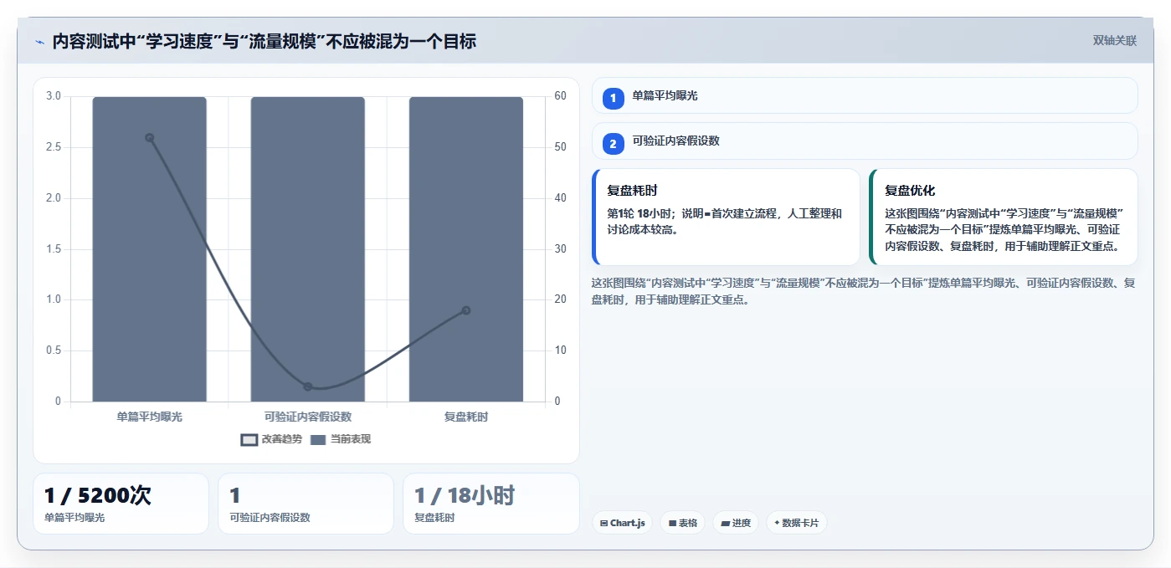This screenshot has height=568, width=1171.
Task: Open the 1 / 5200次 stat card
Action: pos(121,504)
